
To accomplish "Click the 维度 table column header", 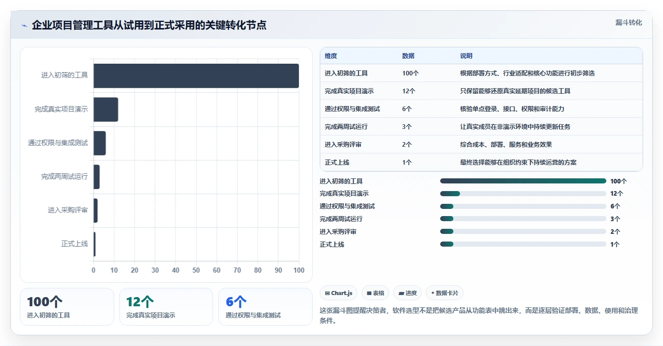I will point(331,56).
